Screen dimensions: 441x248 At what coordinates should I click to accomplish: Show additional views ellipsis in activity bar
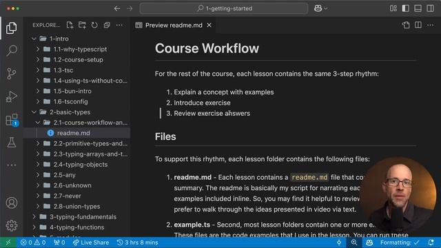(12, 165)
